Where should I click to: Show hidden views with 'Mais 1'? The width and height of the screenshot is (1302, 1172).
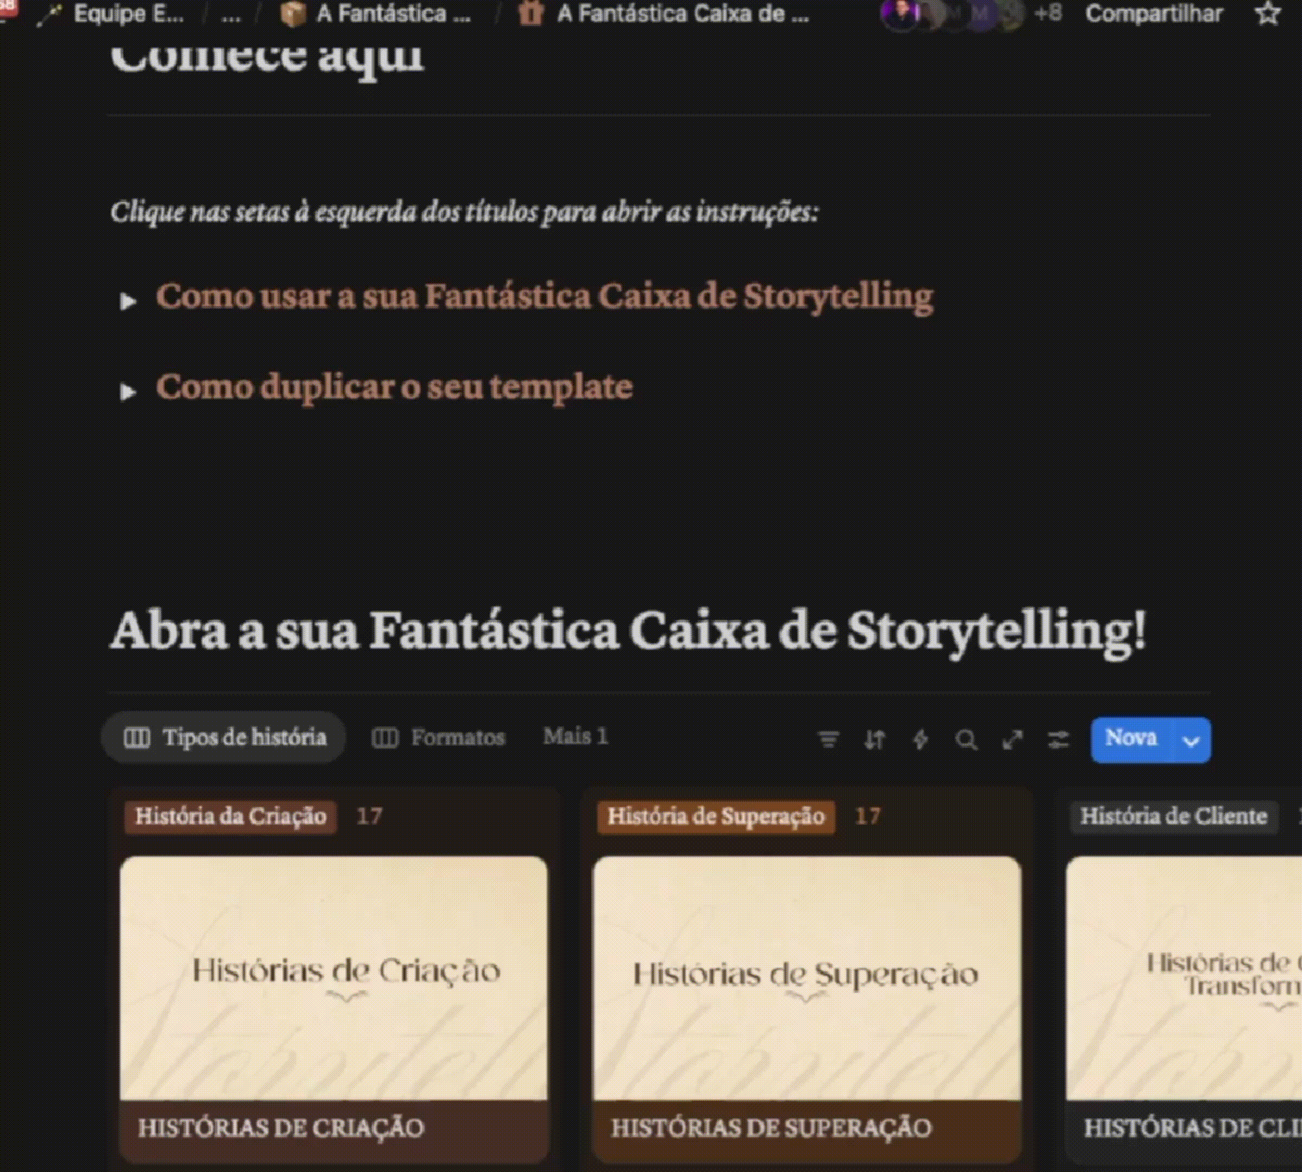576,736
